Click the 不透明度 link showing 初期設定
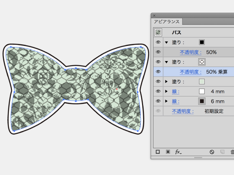The width and height of the screenshot is (234, 175). click(x=183, y=112)
